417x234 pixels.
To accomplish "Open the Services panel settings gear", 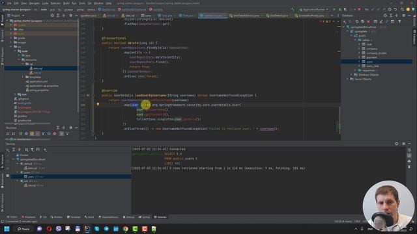I will 404,144.
